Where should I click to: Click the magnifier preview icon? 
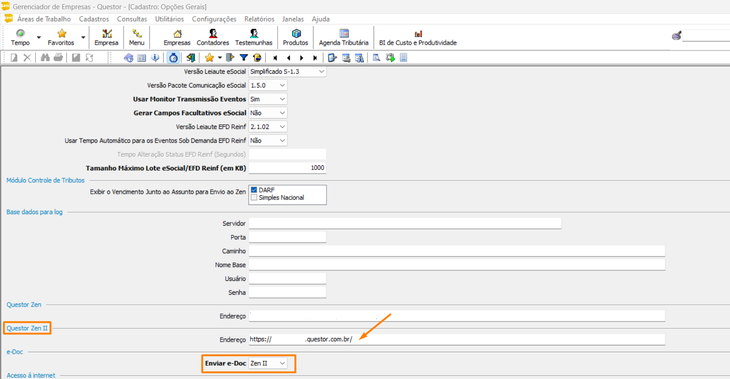376,58
